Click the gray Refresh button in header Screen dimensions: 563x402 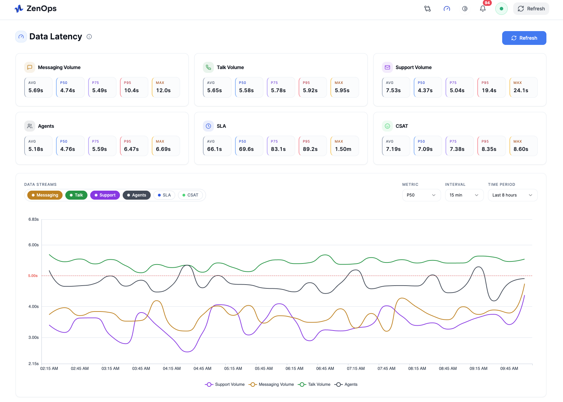tap(531, 9)
